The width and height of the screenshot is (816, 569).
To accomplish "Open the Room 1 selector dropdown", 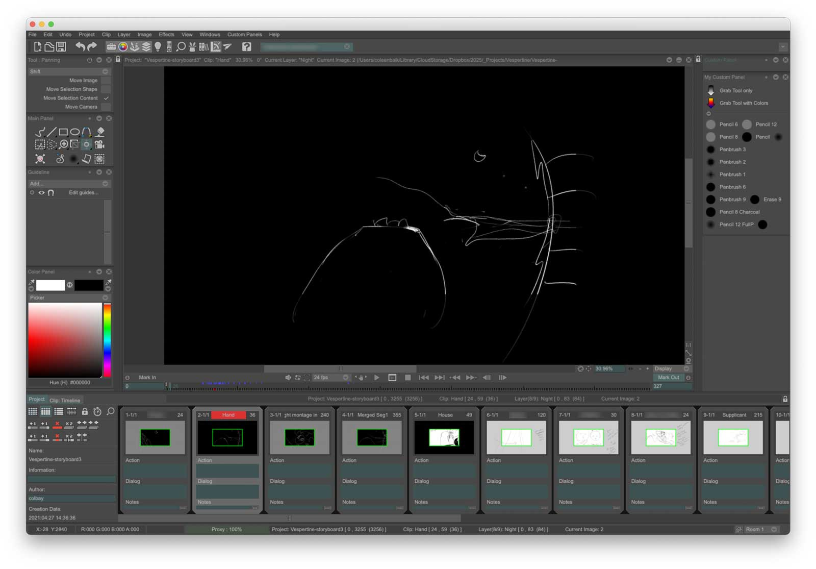I will click(x=761, y=530).
